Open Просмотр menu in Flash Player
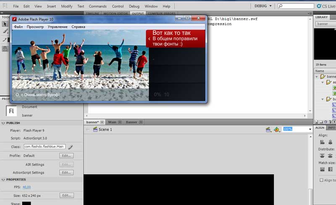Image resolution: width=336 pixels, height=205 pixels. [x=35, y=27]
